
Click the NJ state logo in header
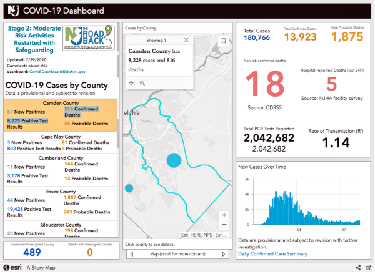[11, 11]
